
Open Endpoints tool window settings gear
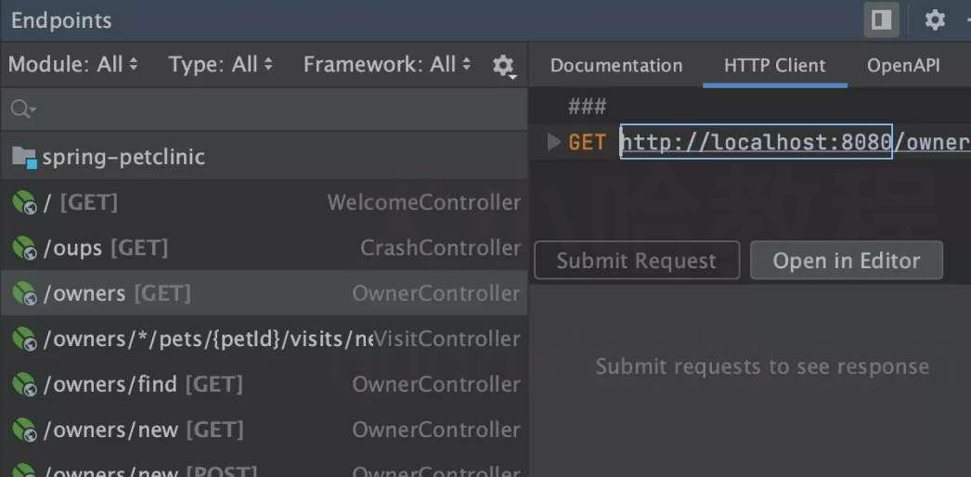(x=935, y=19)
